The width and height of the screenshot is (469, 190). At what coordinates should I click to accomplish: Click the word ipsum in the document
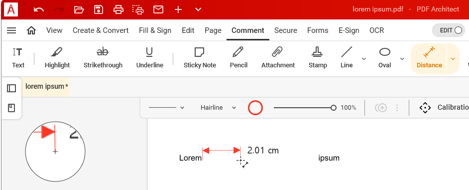click(329, 158)
